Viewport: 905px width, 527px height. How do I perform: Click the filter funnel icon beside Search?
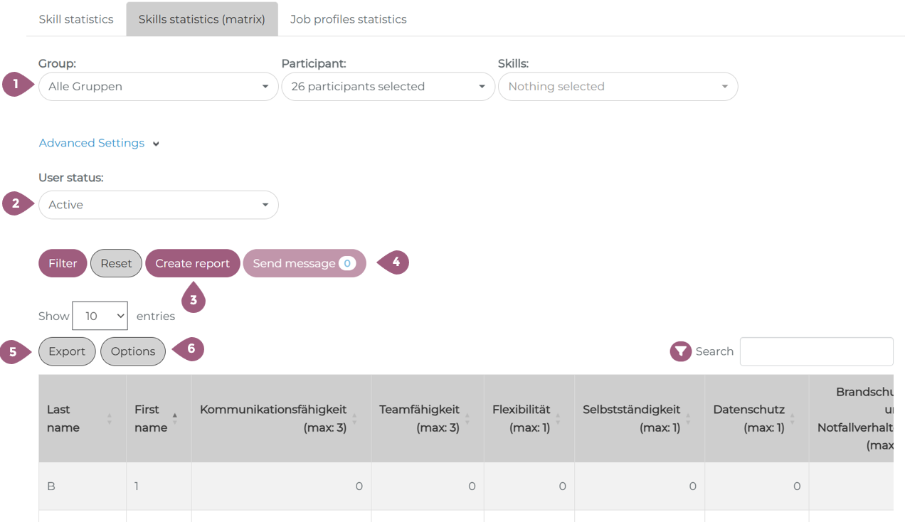coord(680,351)
